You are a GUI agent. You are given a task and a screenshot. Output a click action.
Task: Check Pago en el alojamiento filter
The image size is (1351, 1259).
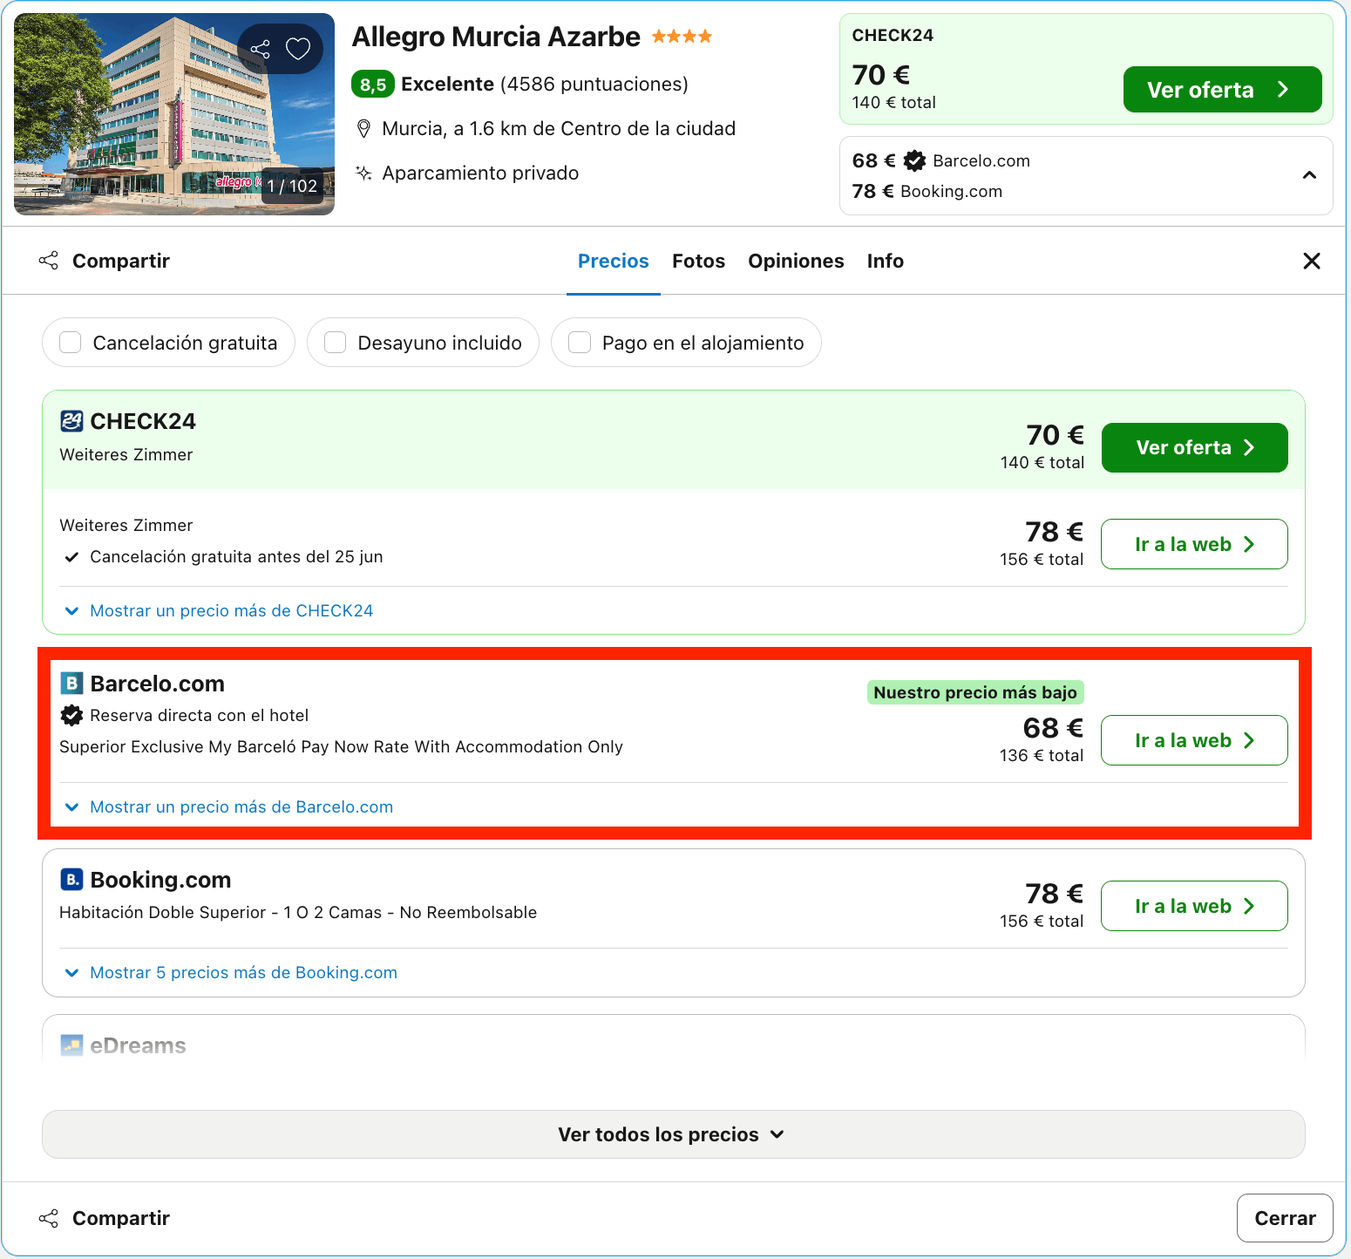580,343
